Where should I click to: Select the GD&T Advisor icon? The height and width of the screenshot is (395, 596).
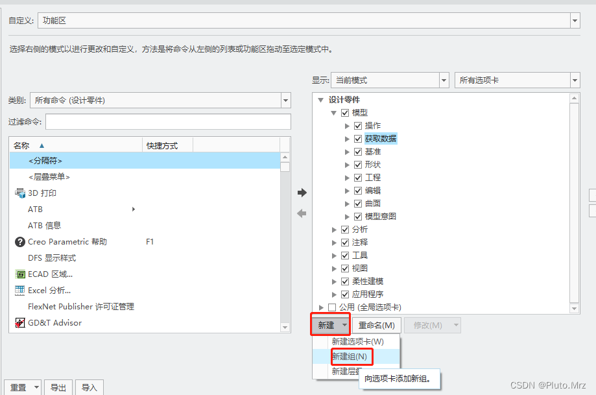19,322
